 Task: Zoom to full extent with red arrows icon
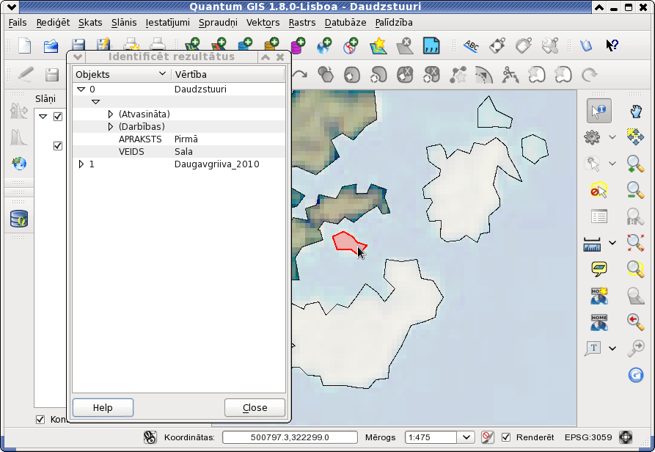click(635, 243)
